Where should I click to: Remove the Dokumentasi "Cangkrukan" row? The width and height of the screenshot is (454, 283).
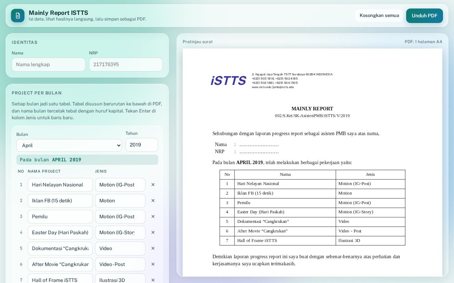pos(153,248)
